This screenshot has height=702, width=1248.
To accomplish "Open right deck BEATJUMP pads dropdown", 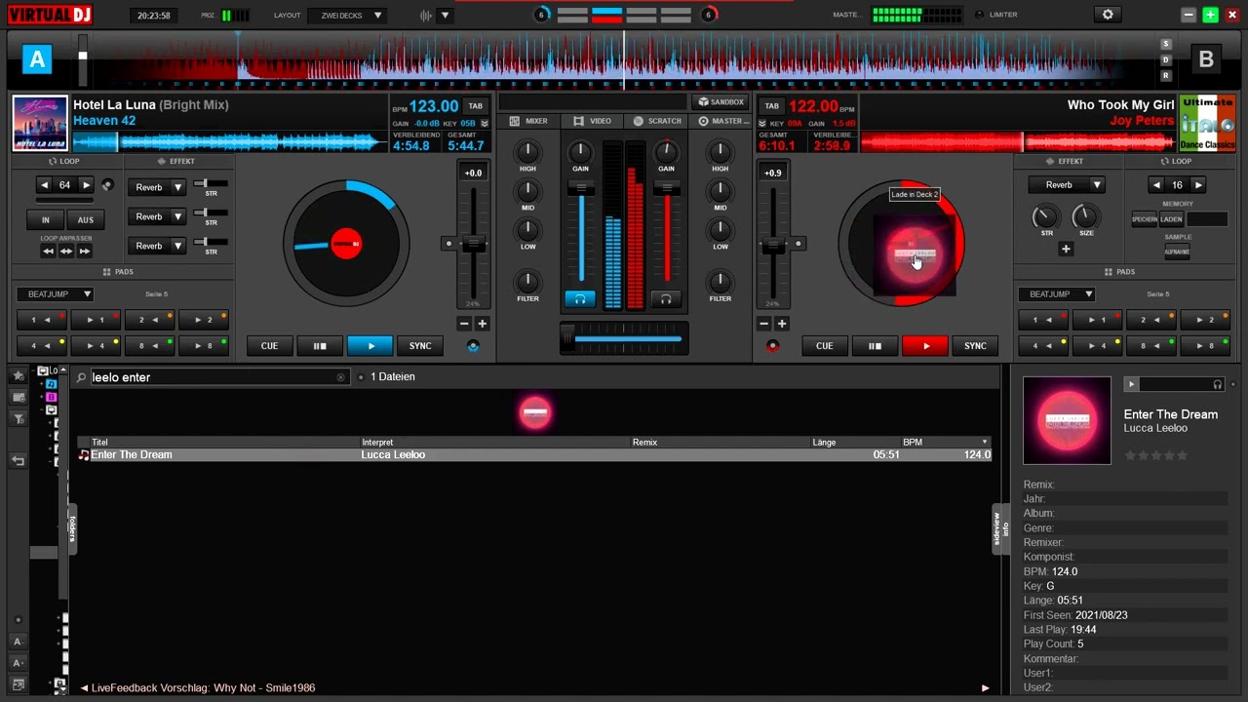I will coord(1057,293).
